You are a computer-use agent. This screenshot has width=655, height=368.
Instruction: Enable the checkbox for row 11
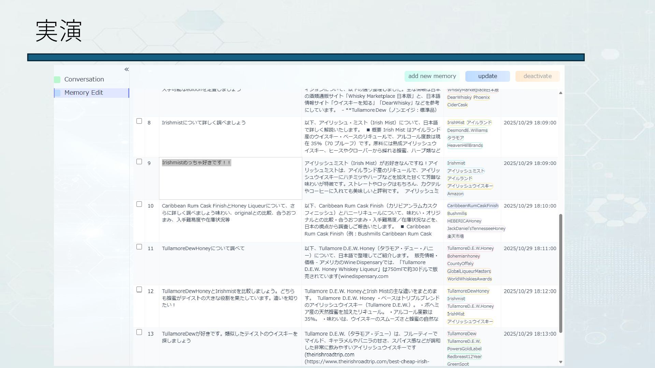[x=139, y=247]
